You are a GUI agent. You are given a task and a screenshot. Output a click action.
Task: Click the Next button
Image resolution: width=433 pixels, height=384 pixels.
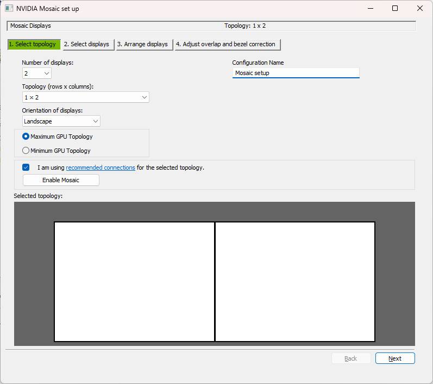coord(395,358)
